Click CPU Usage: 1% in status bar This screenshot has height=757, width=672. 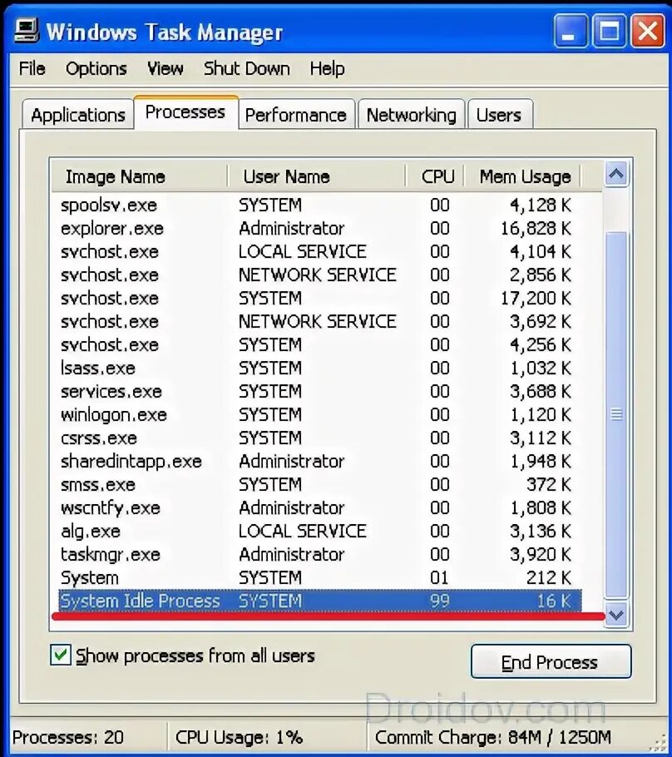point(239,737)
